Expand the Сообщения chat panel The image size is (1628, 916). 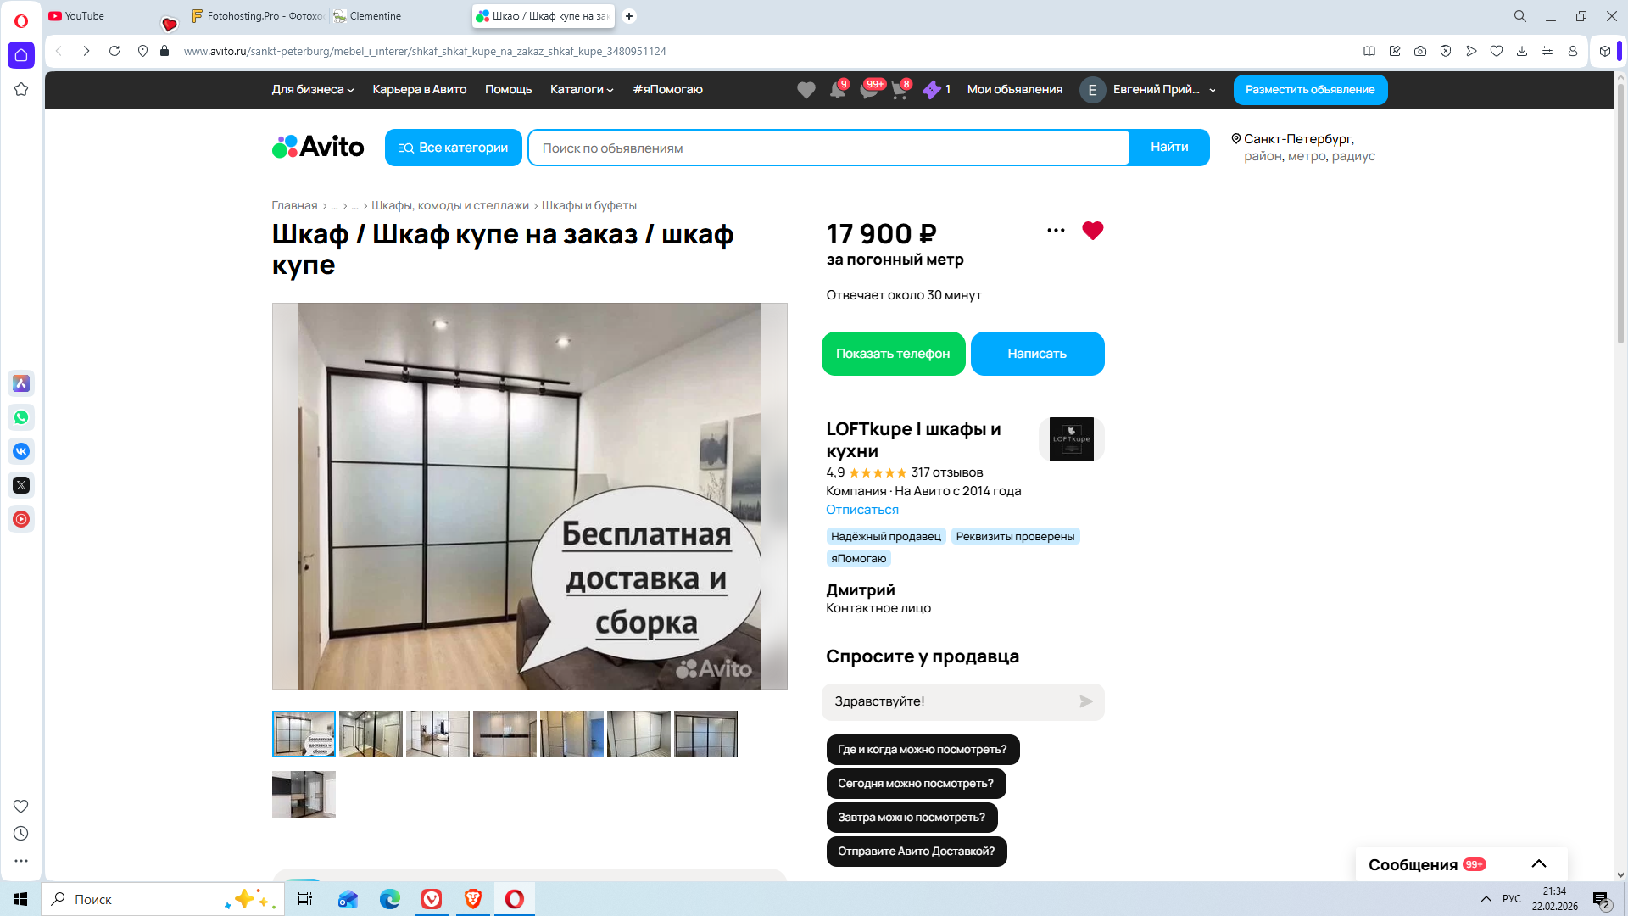(x=1538, y=864)
